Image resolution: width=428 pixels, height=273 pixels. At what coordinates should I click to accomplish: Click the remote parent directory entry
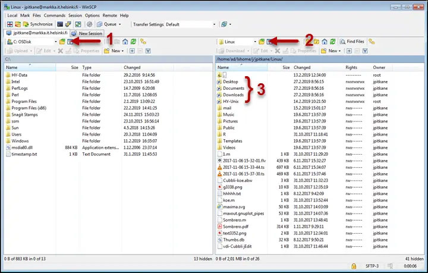(x=222, y=75)
